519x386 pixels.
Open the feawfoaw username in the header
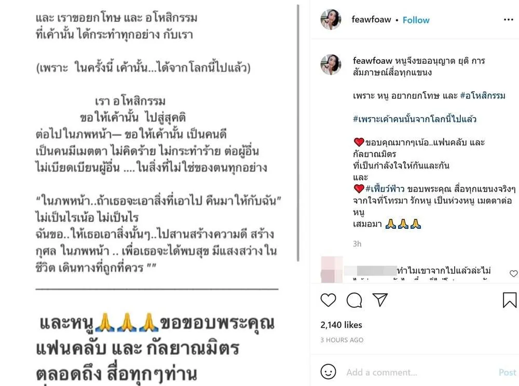[x=371, y=20]
